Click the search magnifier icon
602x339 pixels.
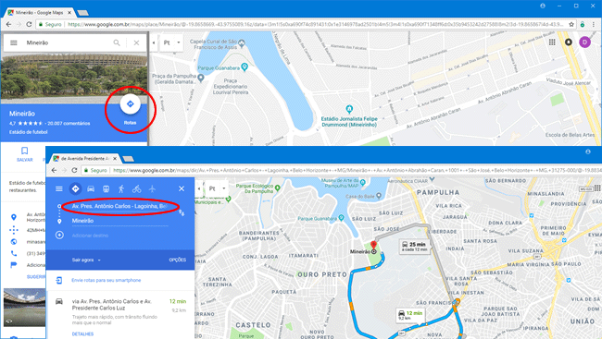(117, 42)
